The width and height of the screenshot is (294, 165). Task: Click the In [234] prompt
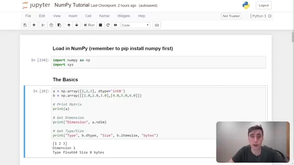pos(40,60)
